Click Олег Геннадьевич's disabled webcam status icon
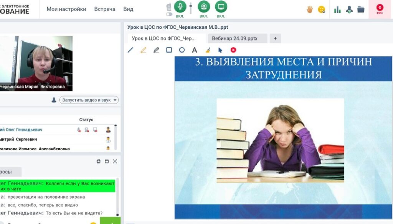Image resolution: width=393 pixels, height=224 pixels. [87, 130]
